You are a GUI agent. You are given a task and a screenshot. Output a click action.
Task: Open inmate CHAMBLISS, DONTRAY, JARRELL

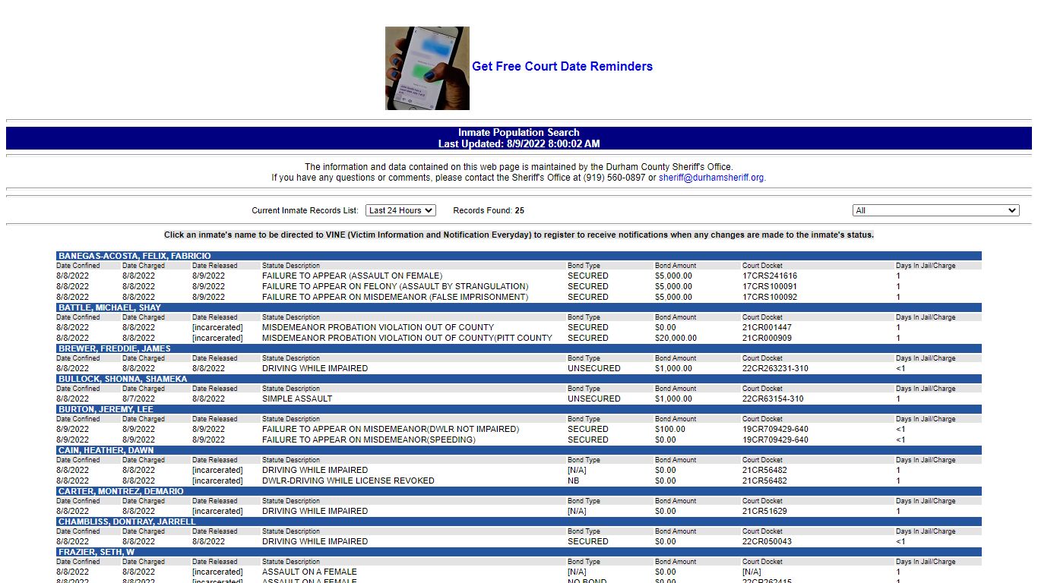(127, 522)
